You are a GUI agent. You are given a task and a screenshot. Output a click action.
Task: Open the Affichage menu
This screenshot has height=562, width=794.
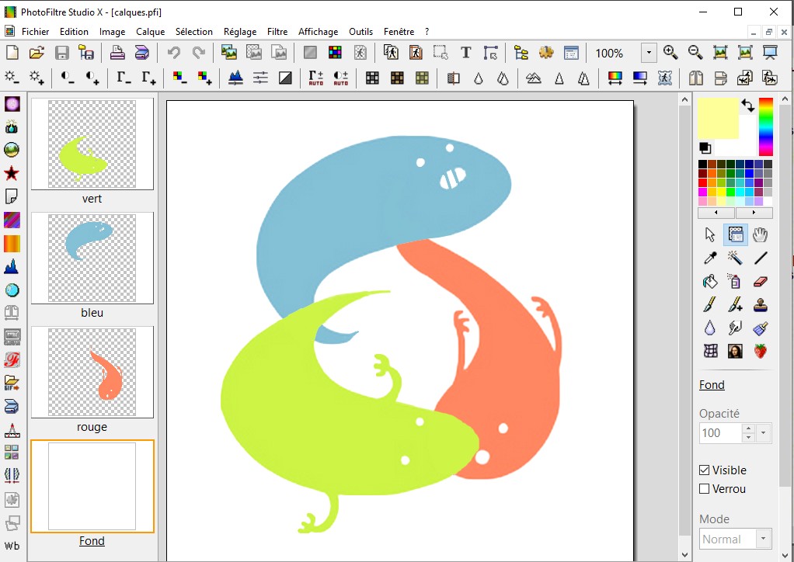coord(318,31)
